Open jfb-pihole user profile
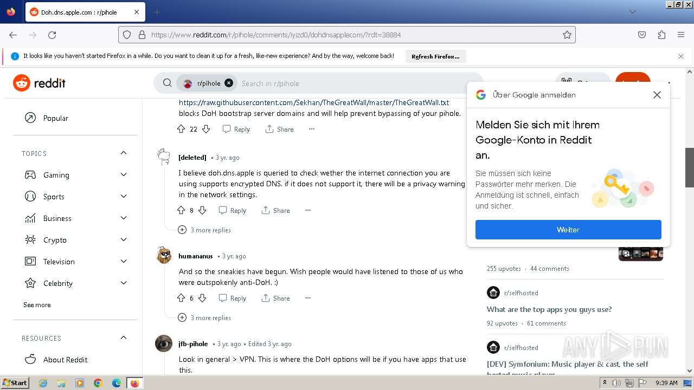Image resolution: width=694 pixels, height=390 pixels. (x=193, y=343)
